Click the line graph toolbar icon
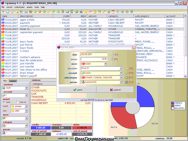The width and height of the screenshot is (188, 141). [90, 12]
